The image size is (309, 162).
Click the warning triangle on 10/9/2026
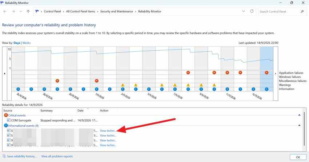pyautogui.click(x=214, y=85)
